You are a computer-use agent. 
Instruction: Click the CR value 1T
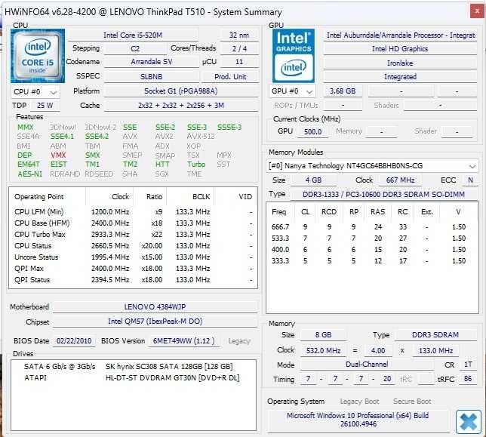468,365
